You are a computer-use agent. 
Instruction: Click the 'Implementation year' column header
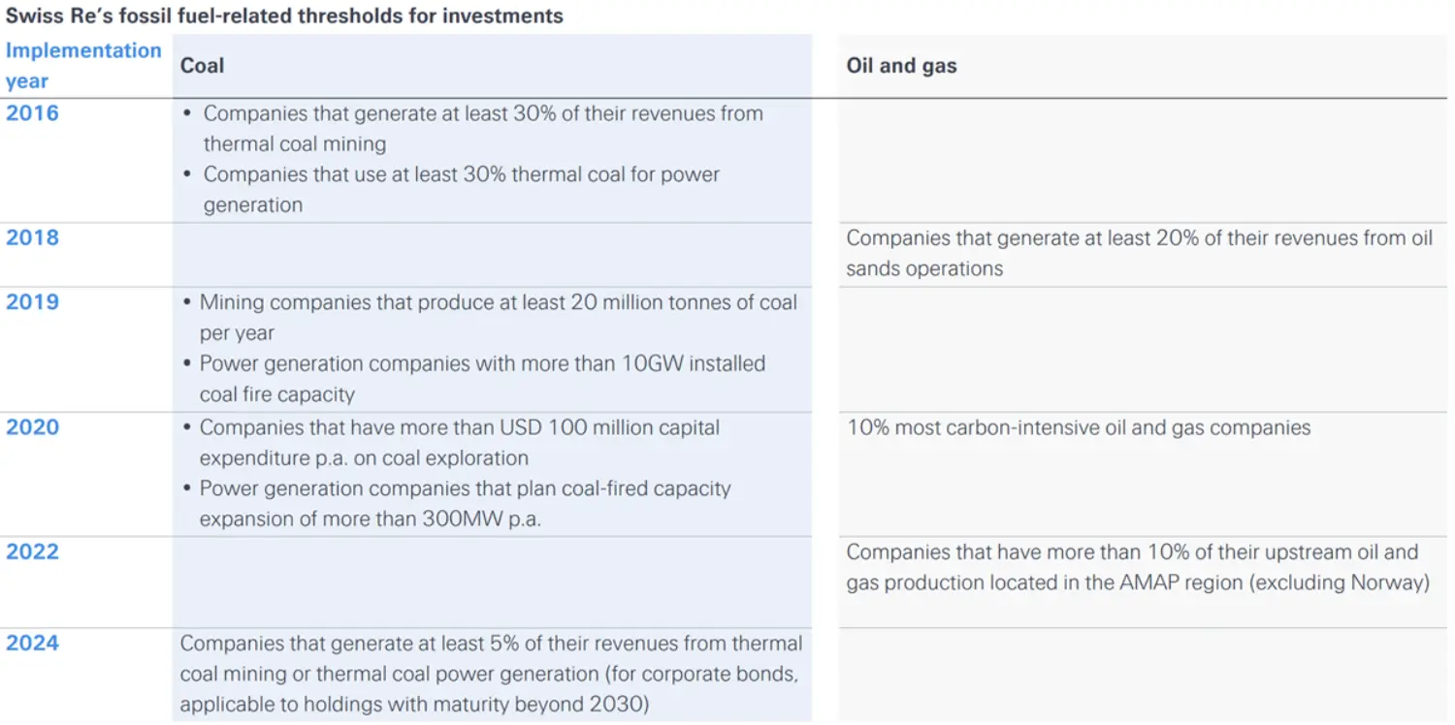click(x=82, y=65)
